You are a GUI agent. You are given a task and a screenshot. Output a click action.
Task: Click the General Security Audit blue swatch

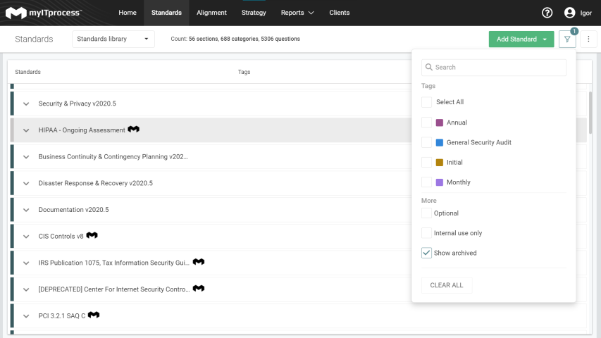440,142
